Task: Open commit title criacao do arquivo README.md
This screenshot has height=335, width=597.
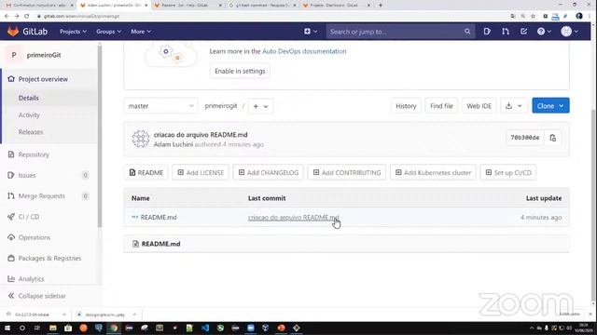Action: (x=201, y=134)
